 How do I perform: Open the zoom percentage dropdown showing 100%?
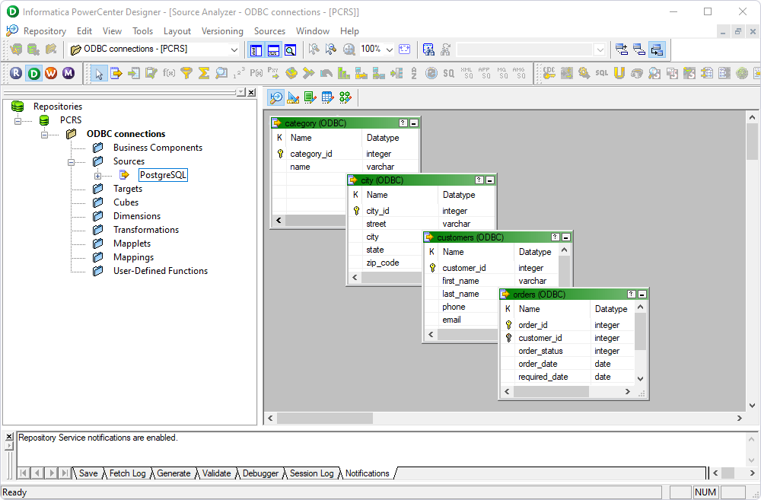click(389, 49)
